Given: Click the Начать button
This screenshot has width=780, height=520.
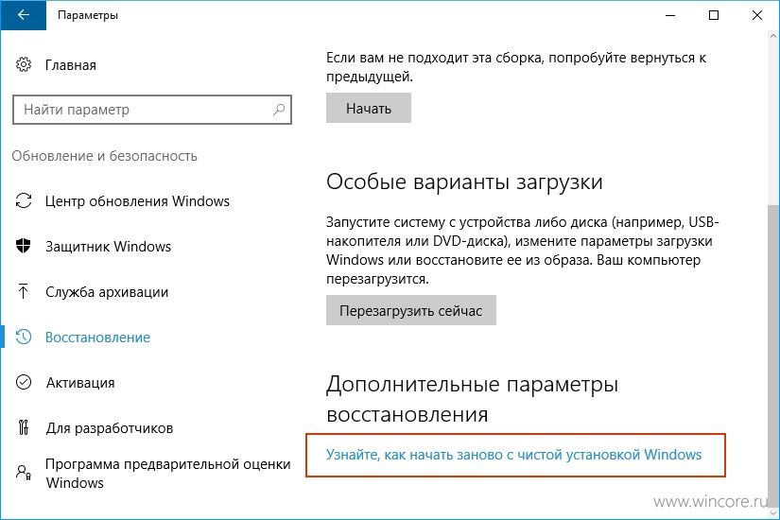Looking at the screenshot, I should (369, 108).
